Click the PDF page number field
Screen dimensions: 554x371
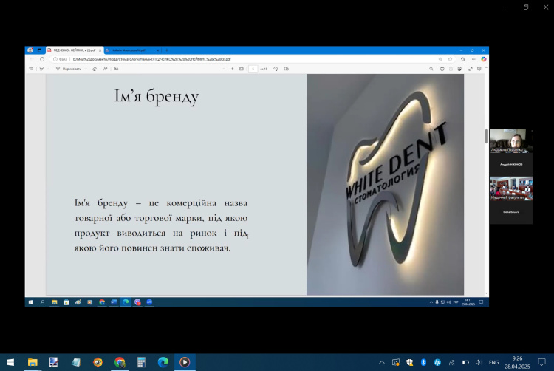(x=253, y=69)
